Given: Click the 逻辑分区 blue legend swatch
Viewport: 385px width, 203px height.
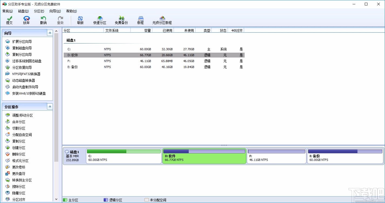Looking at the screenshot, I should click(106, 200).
